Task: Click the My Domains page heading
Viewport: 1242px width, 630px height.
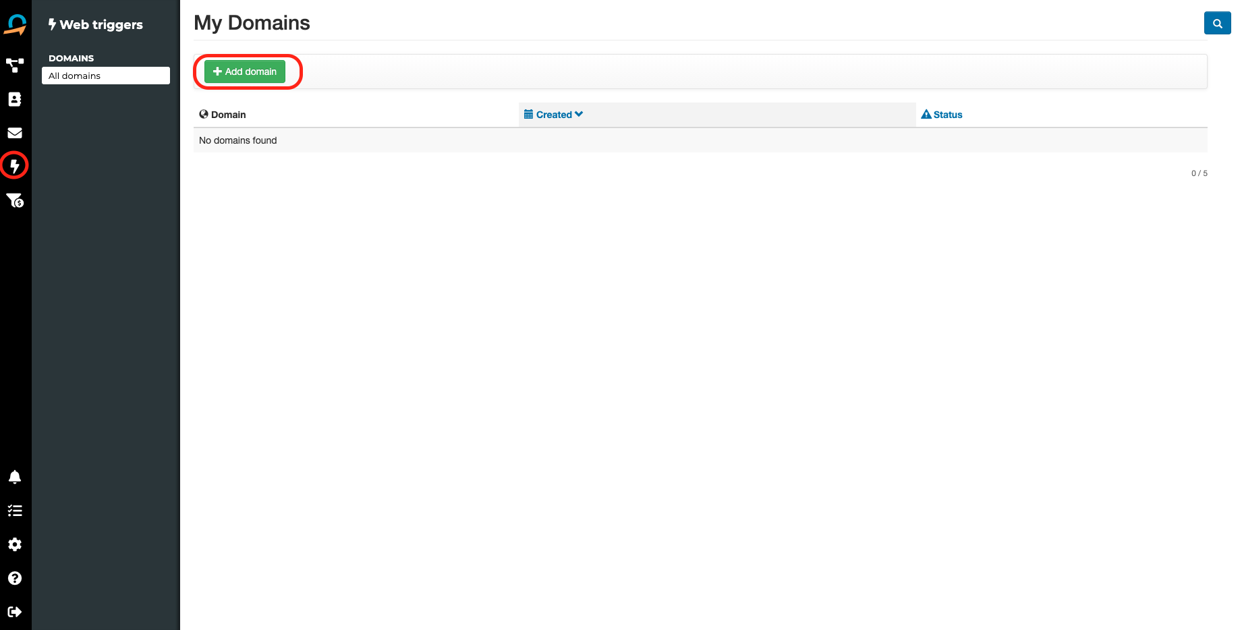Action: 252,23
